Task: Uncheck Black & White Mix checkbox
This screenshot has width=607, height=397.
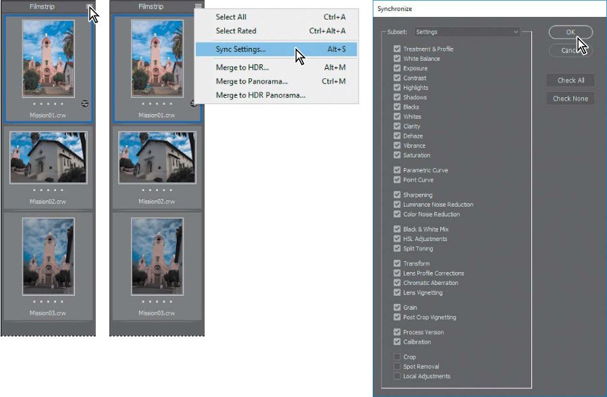Action: click(397, 229)
